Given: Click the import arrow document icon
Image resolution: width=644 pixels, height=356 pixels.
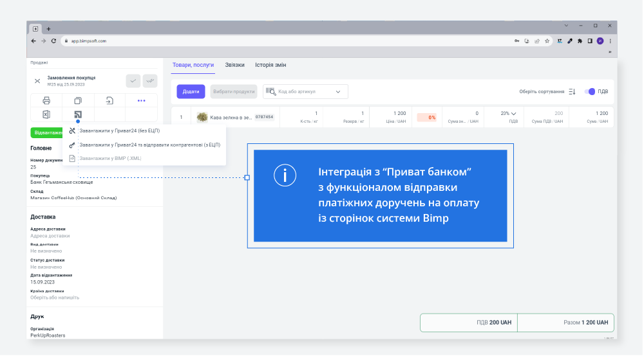Looking at the screenshot, I should pos(109,100).
